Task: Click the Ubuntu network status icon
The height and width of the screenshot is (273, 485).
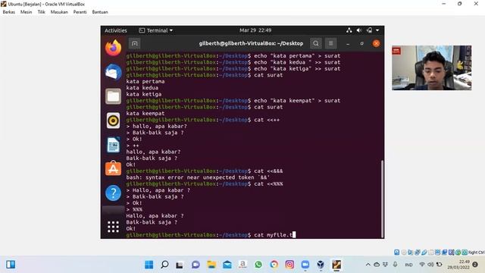Action: tap(349, 30)
